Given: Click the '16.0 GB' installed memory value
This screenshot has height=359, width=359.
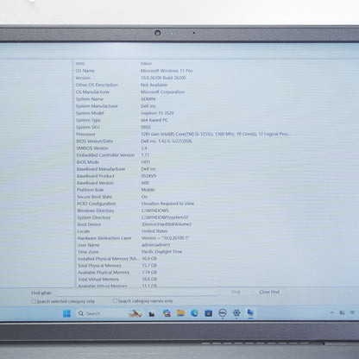Looking at the screenshot, I should pyautogui.click(x=149, y=259).
